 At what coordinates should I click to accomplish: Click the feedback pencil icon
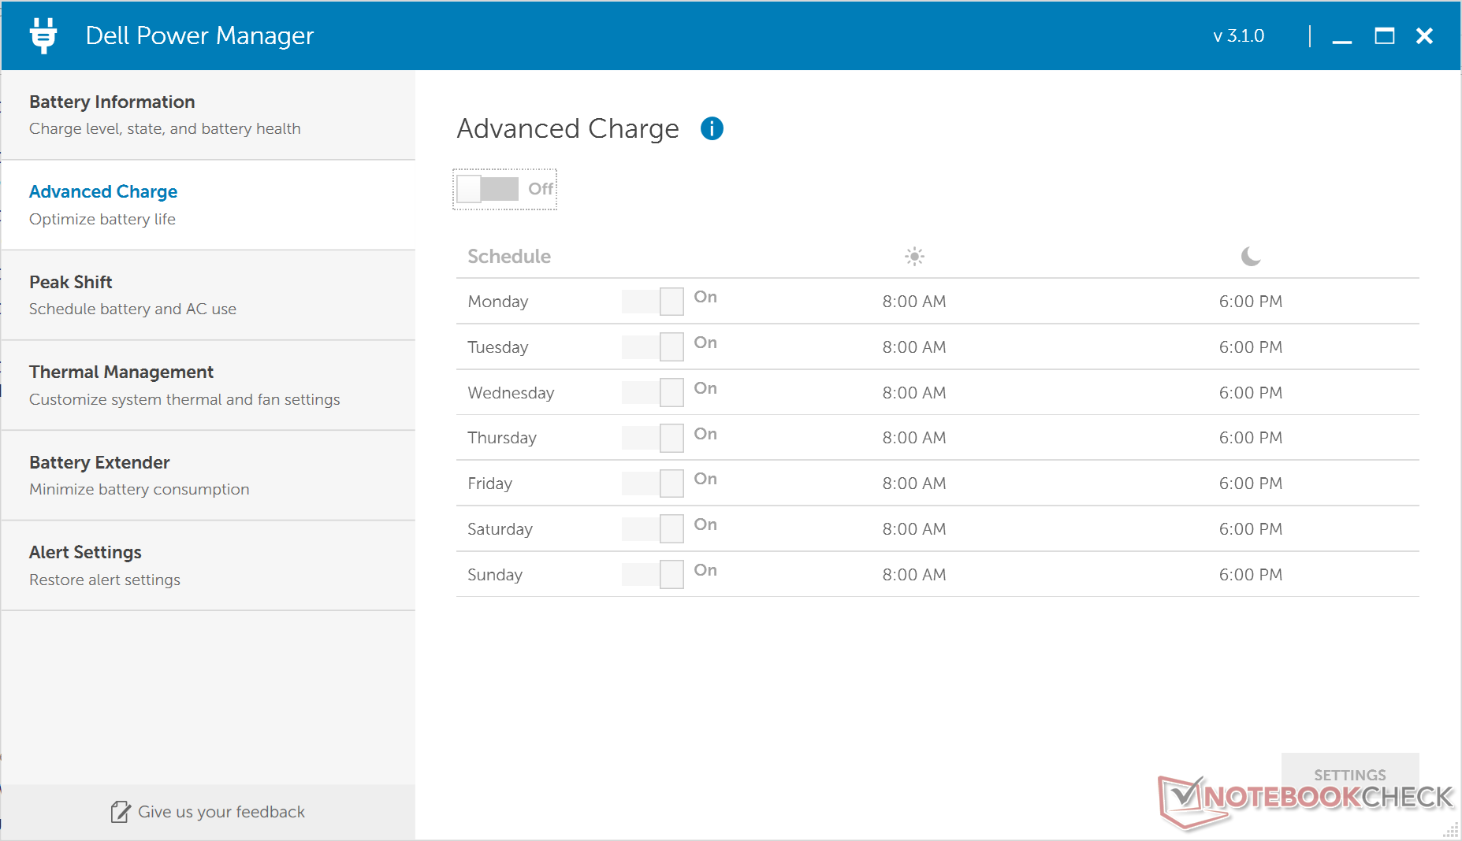120,812
